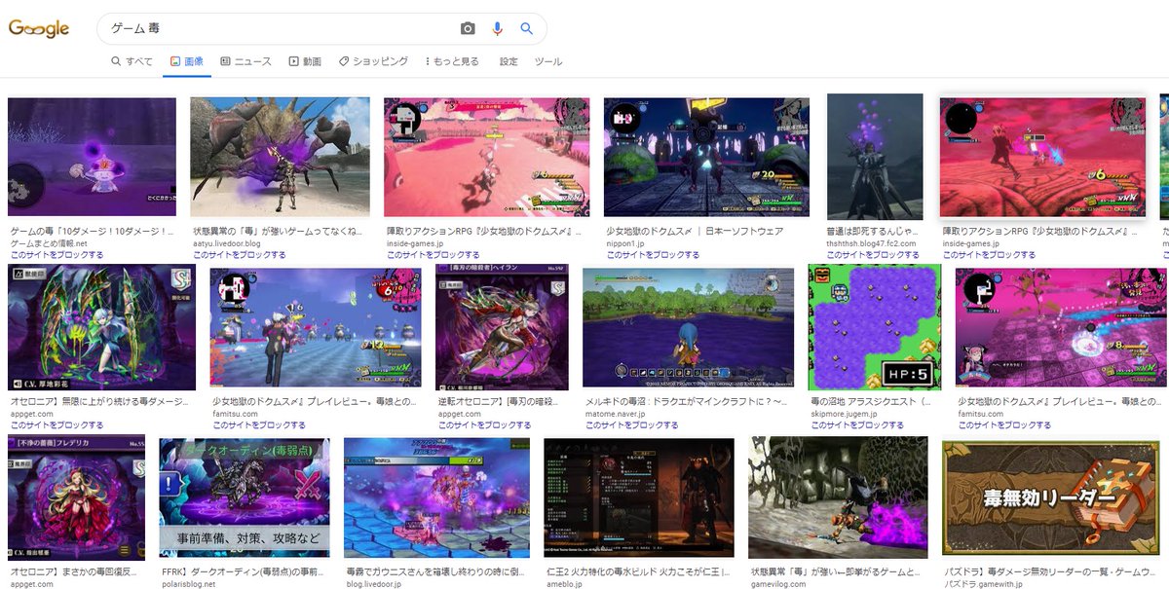Start voice search with microphone icon

[x=497, y=29]
